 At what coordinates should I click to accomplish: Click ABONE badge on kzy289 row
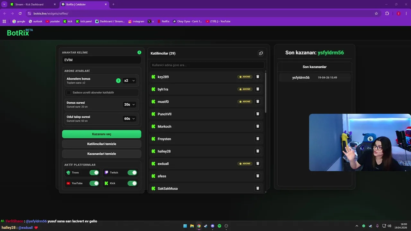point(245,77)
